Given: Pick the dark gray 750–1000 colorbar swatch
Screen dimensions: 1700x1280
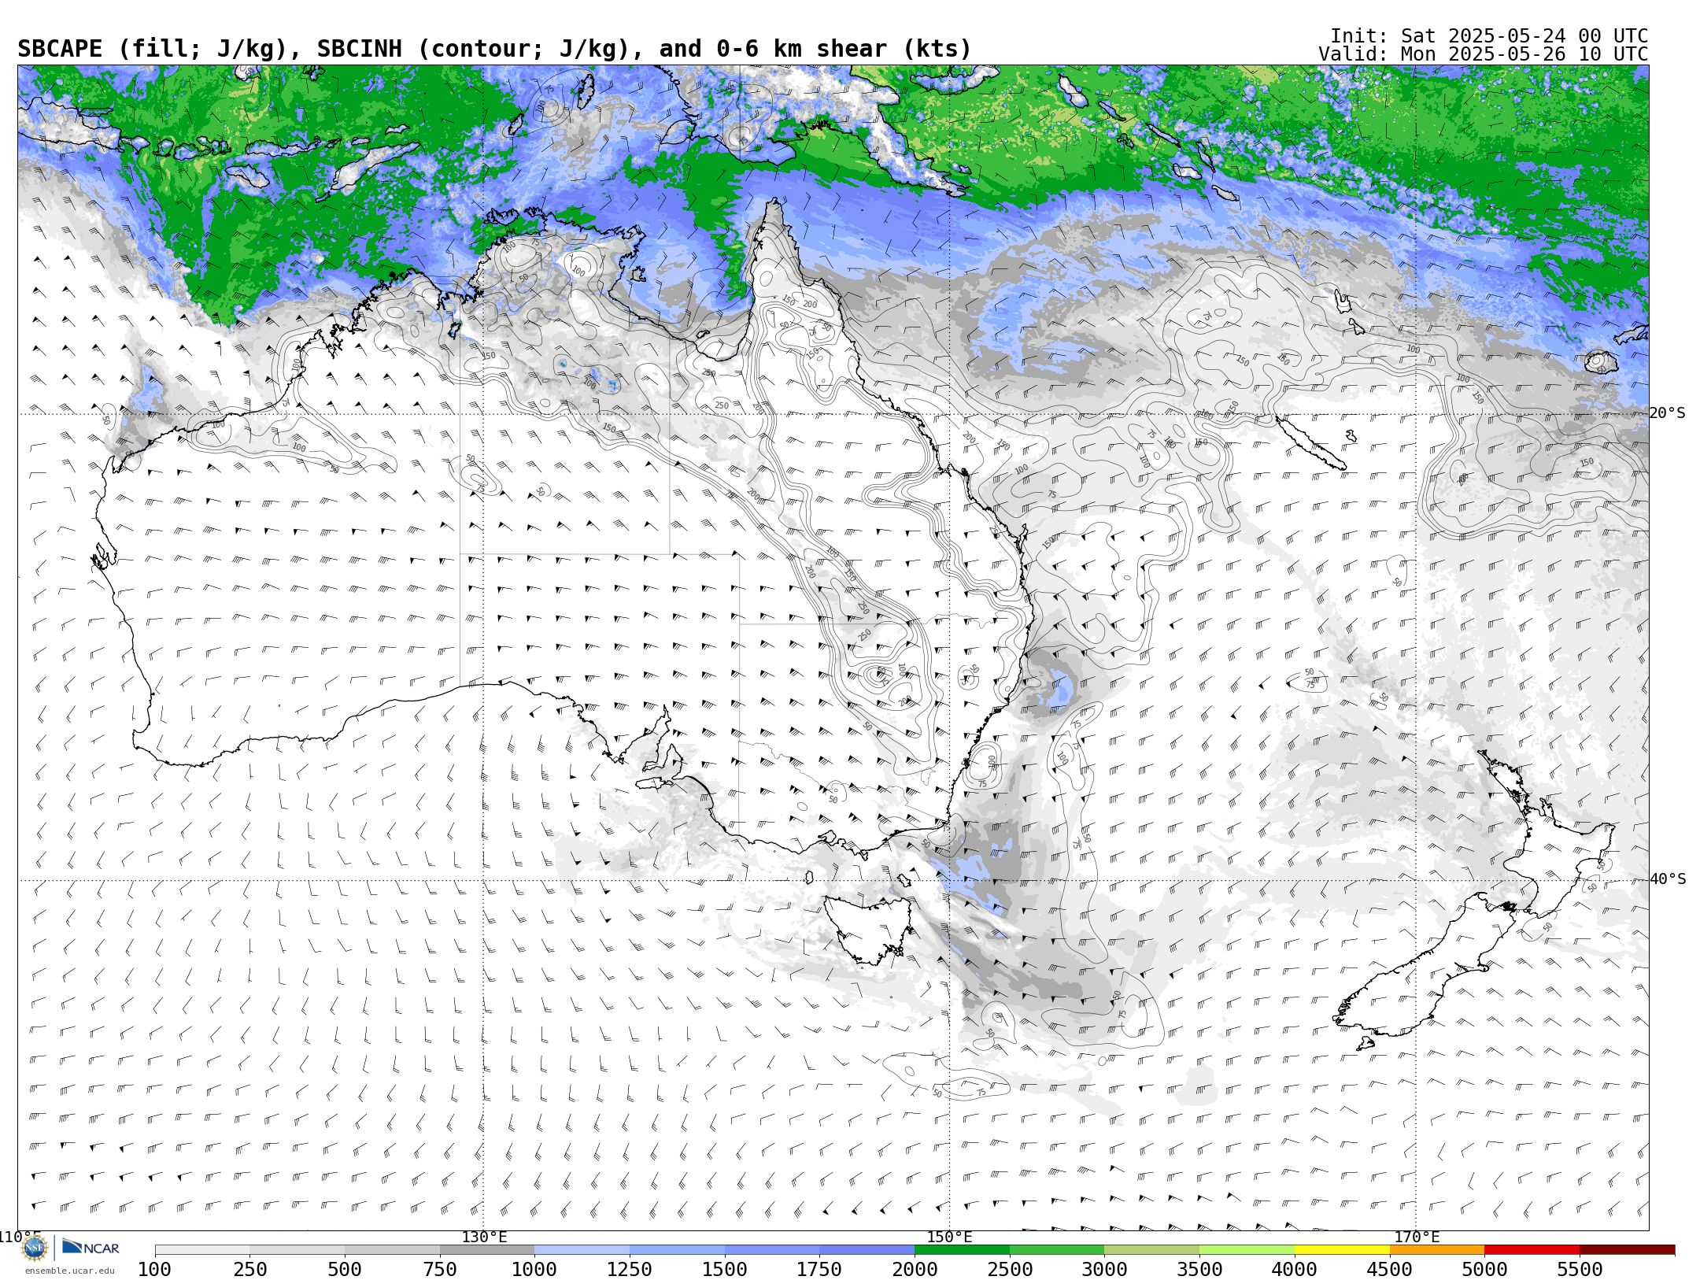Looking at the screenshot, I should tap(487, 1250).
